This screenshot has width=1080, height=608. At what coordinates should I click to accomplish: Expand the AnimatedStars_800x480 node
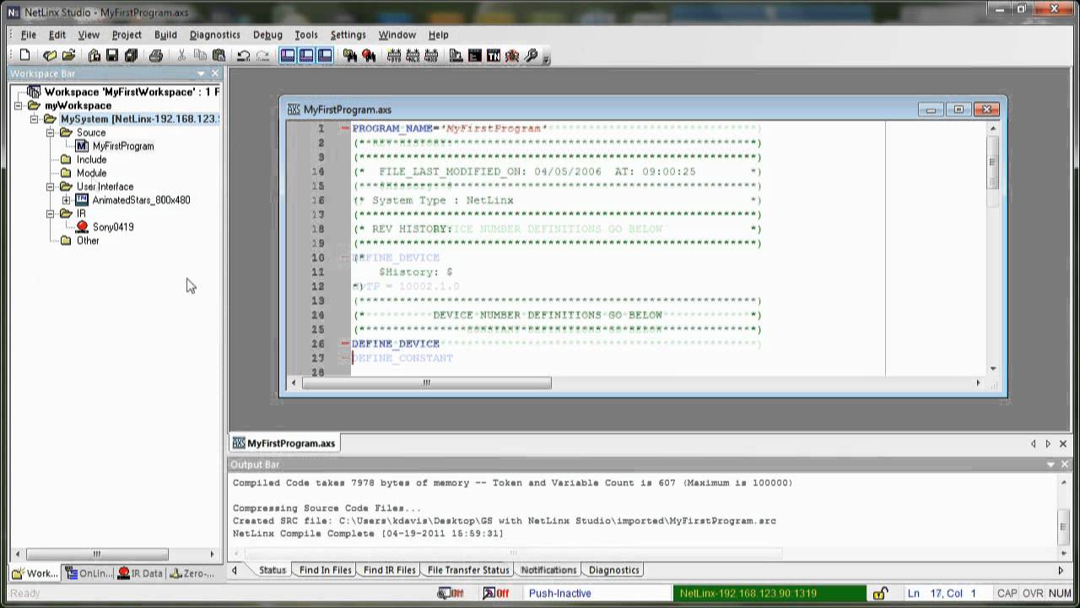tap(66, 200)
